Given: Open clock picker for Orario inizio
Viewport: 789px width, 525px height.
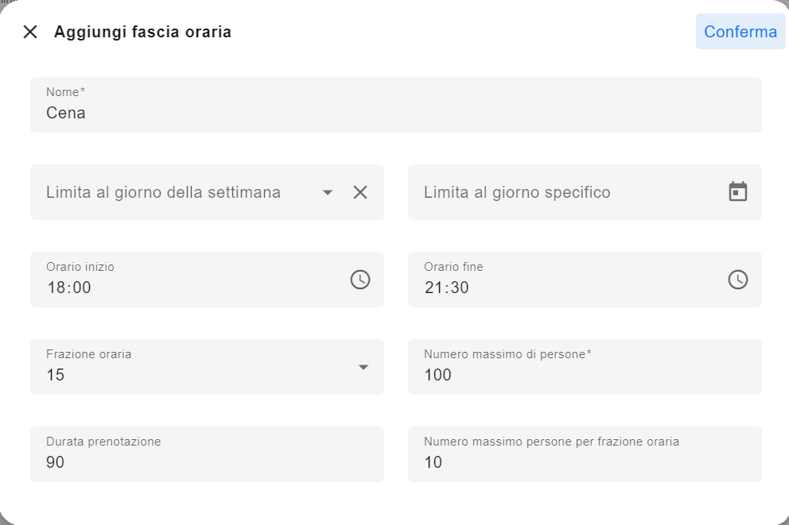Looking at the screenshot, I should click(x=360, y=280).
